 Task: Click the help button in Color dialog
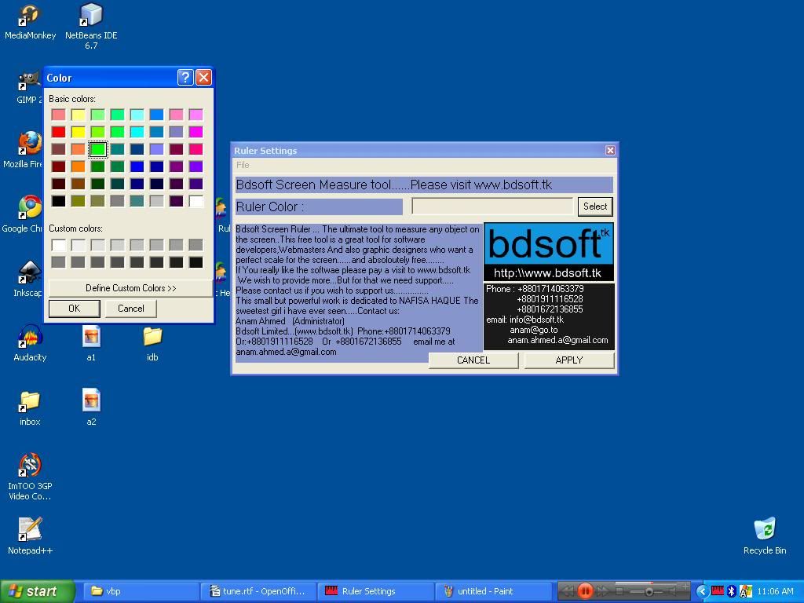(185, 77)
